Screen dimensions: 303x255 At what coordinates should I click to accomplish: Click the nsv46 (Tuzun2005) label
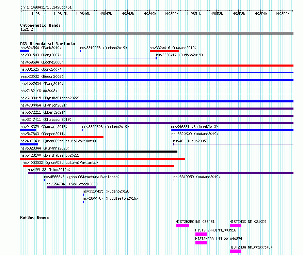tap(190, 141)
